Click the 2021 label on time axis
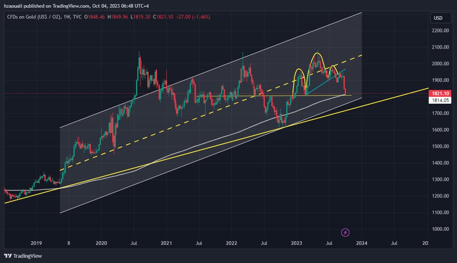The image size is (457, 263). [166, 243]
